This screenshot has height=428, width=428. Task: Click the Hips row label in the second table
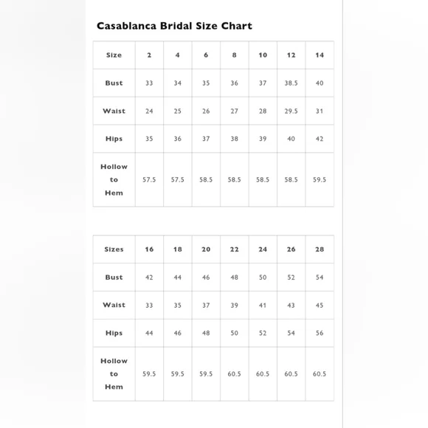pyautogui.click(x=114, y=333)
